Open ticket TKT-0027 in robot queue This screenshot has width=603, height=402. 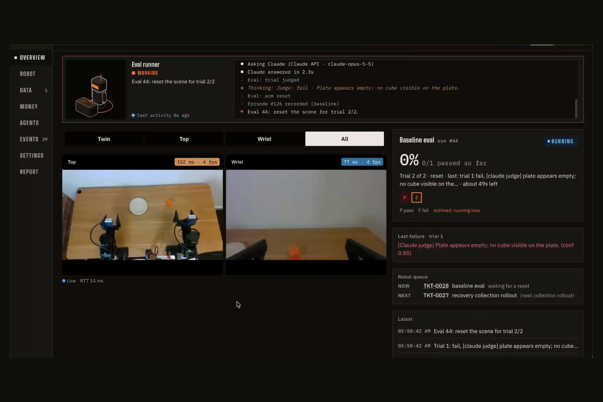tap(436, 295)
